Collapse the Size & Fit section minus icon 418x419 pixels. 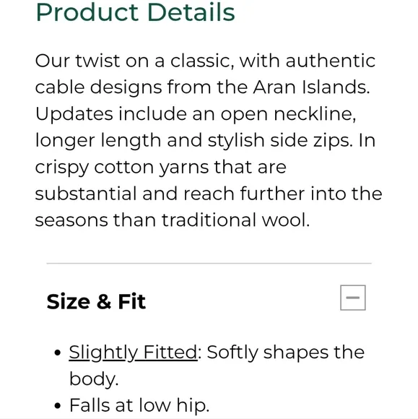[352, 298]
